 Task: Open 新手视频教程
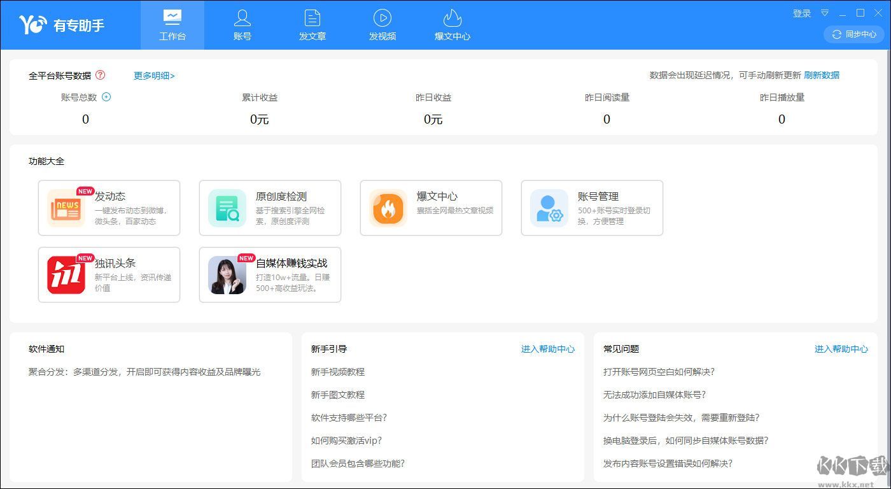click(338, 372)
